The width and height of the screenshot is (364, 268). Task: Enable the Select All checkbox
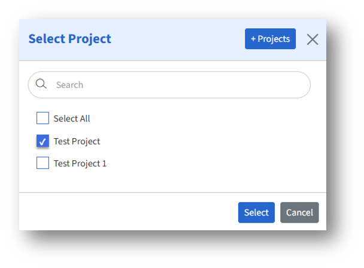pos(43,118)
